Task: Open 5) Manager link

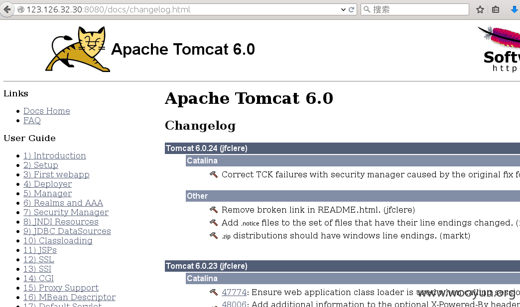Action: click(x=47, y=193)
